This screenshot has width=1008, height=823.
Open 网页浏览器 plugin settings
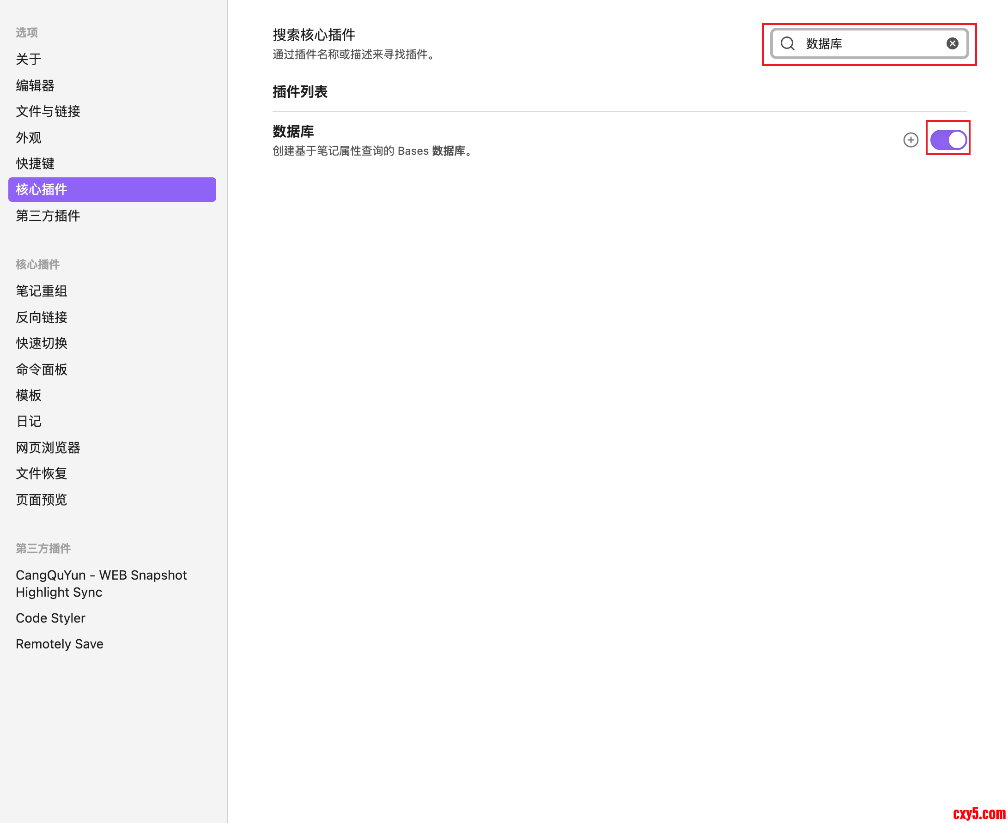48,448
